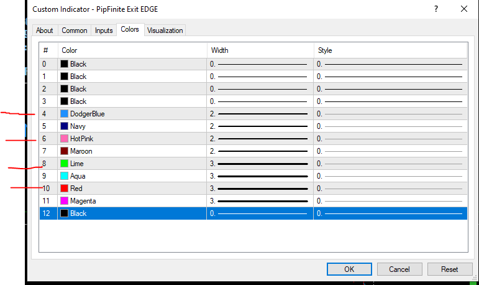This screenshot has height=285, width=479.
Task: Open style setting for Magenta row
Action: click(390, 201)
